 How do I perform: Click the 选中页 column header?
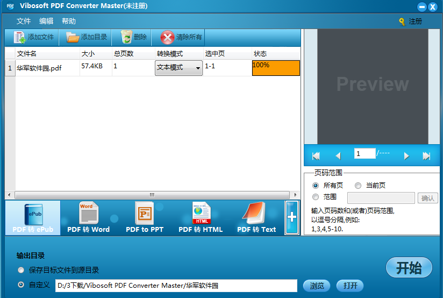pos(227,53)
